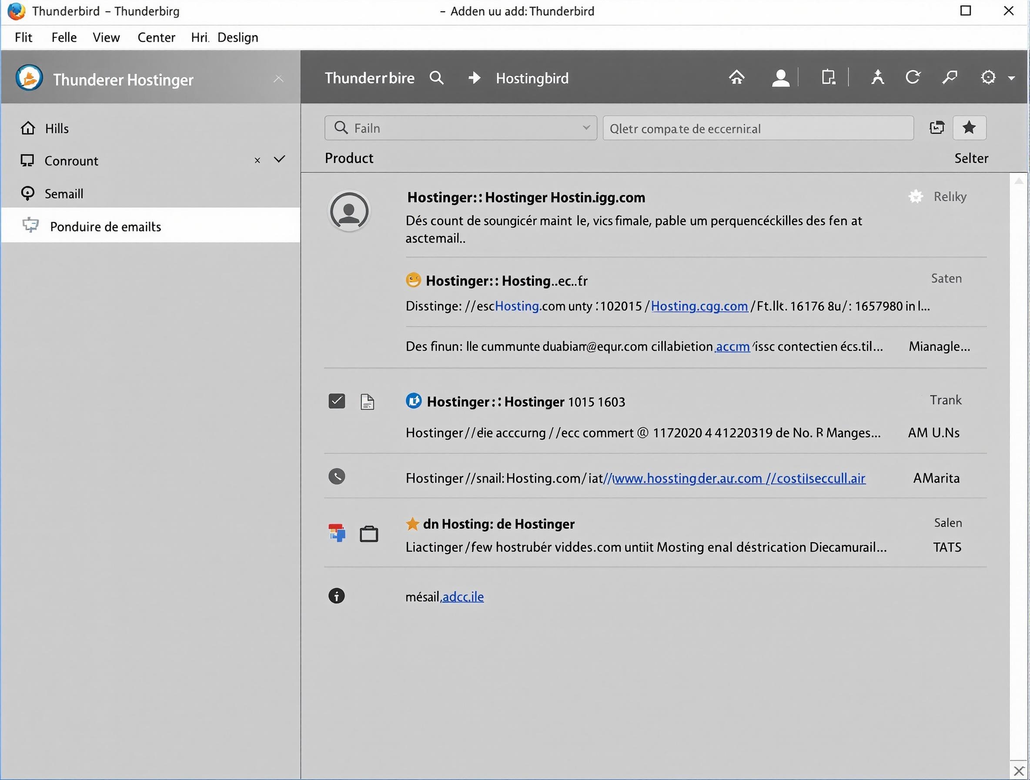
Task: Click the key search icon in the toolbar
Action: (950, 77)
